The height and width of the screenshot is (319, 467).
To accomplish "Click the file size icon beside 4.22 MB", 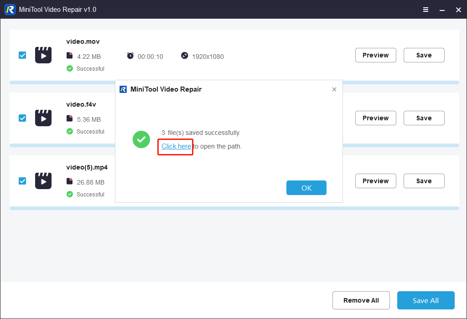I will pos(69,55).
